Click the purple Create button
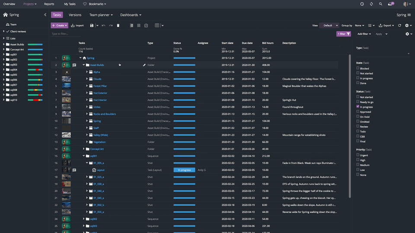 point(59,26)
